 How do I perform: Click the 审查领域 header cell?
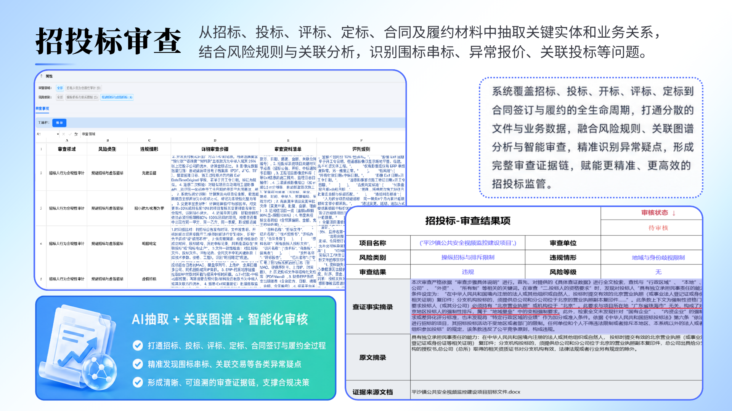click(67, 149)
